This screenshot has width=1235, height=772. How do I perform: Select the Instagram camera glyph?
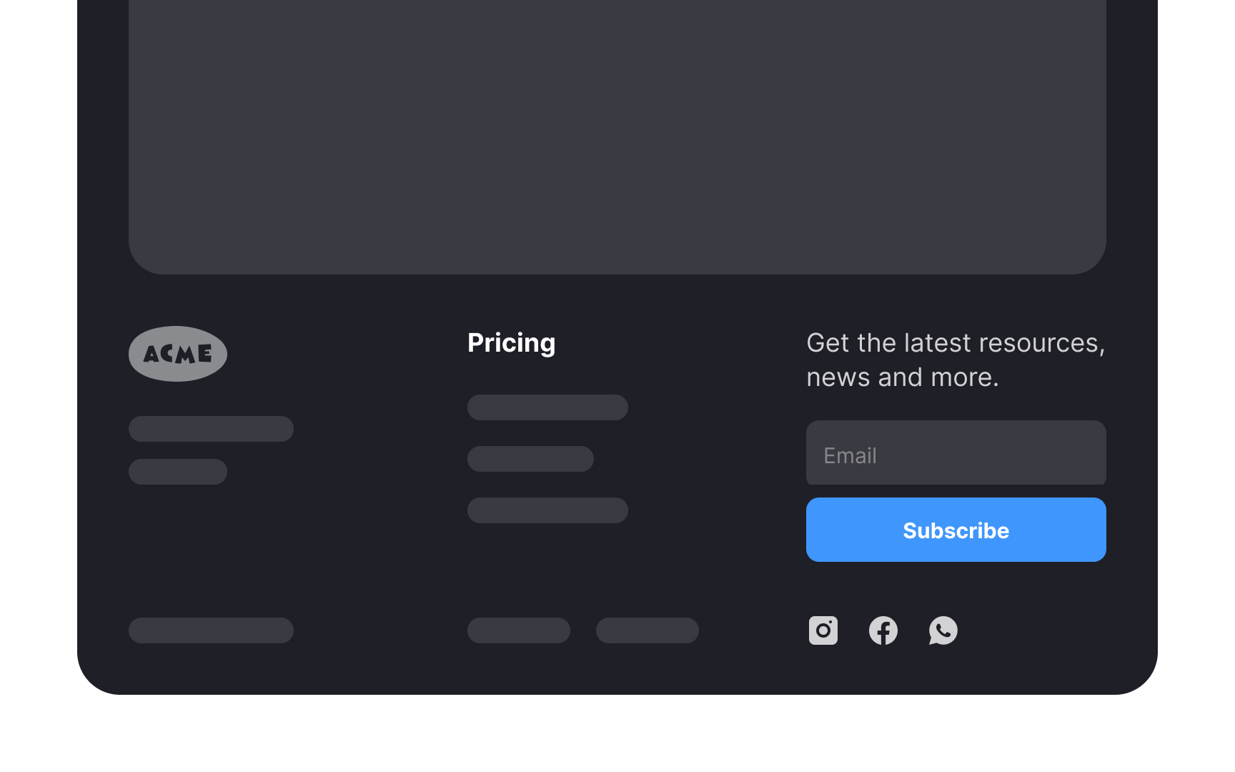tap(823, 630)
